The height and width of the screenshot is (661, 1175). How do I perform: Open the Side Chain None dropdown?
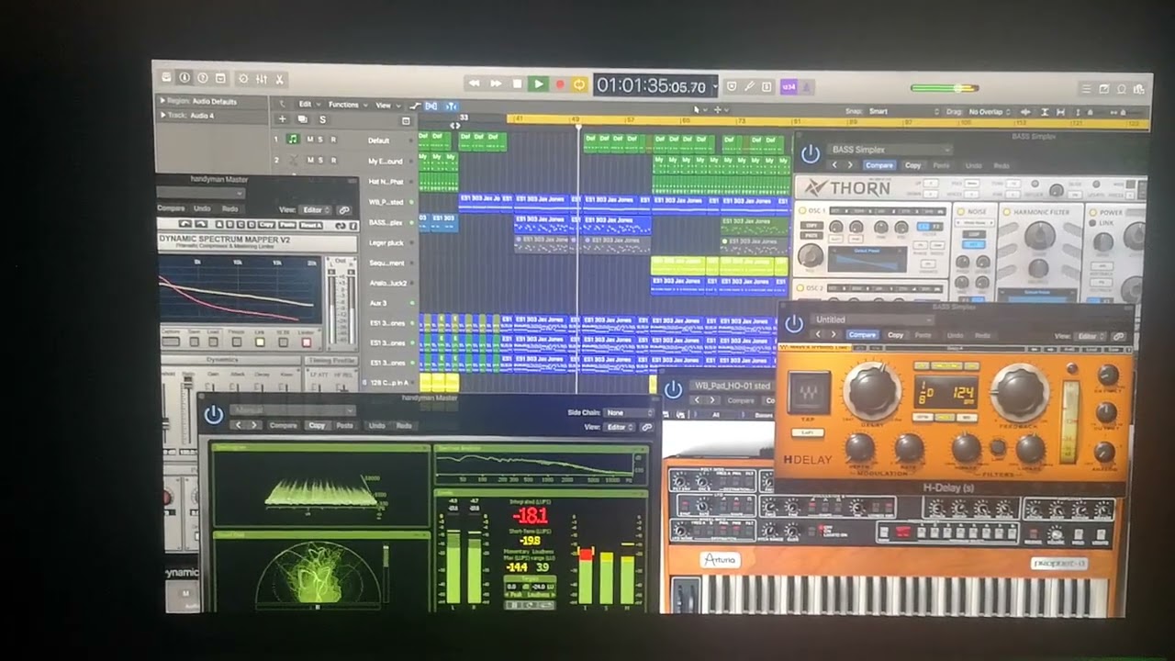tap(631, 413)
